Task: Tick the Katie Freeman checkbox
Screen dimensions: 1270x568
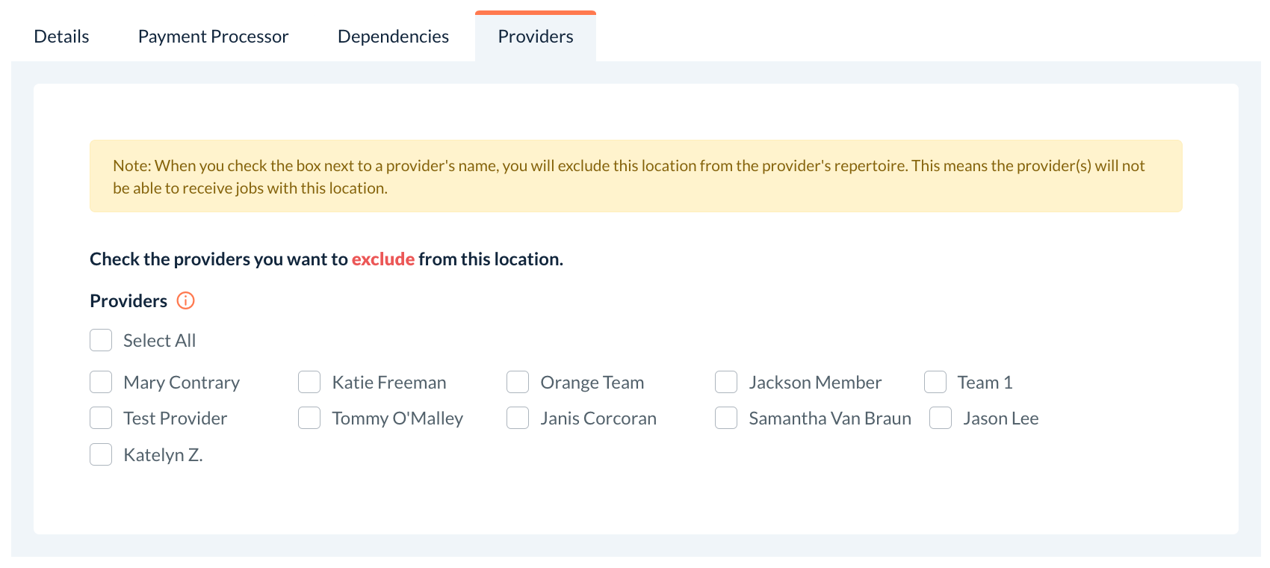Action: (309, 382)
